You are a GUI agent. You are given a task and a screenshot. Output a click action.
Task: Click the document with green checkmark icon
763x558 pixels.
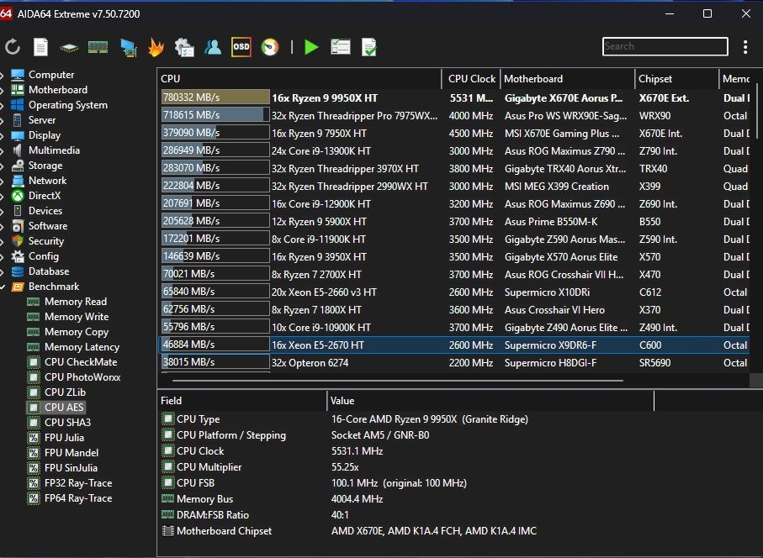click(368, 47)
